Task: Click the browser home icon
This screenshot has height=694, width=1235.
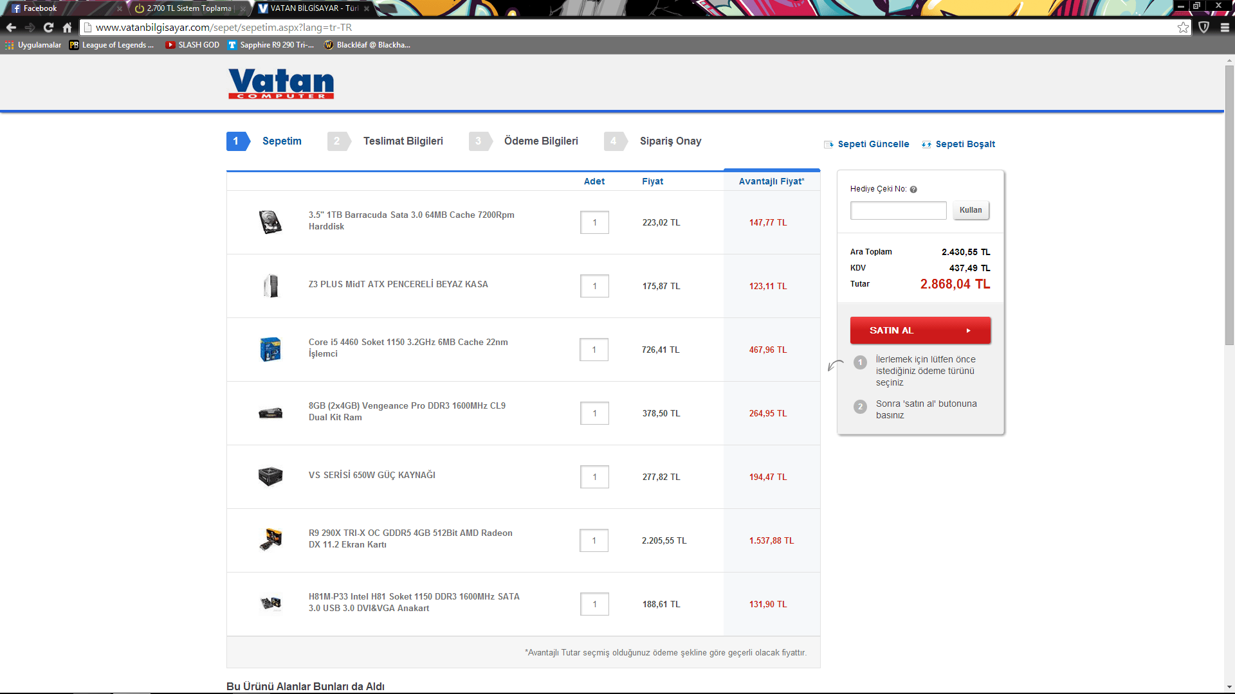Action: [x=67, y=28]
